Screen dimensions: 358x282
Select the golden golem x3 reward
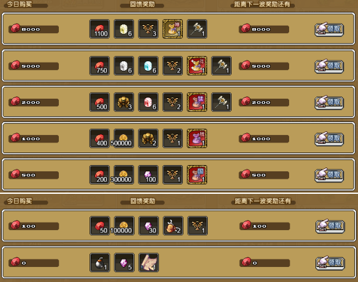(124, 102)
